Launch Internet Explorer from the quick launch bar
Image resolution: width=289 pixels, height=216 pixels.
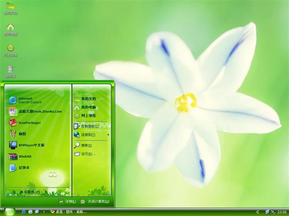[x=24, y=212]
